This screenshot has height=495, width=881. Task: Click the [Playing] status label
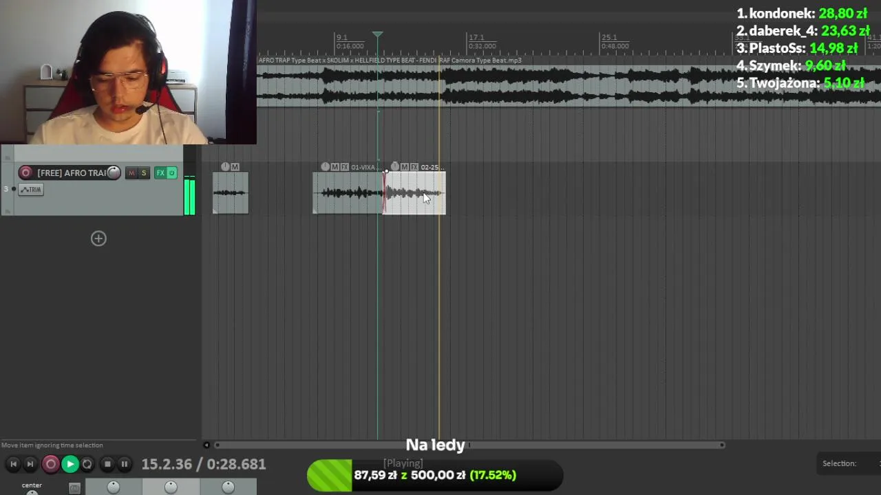[403, 463]
